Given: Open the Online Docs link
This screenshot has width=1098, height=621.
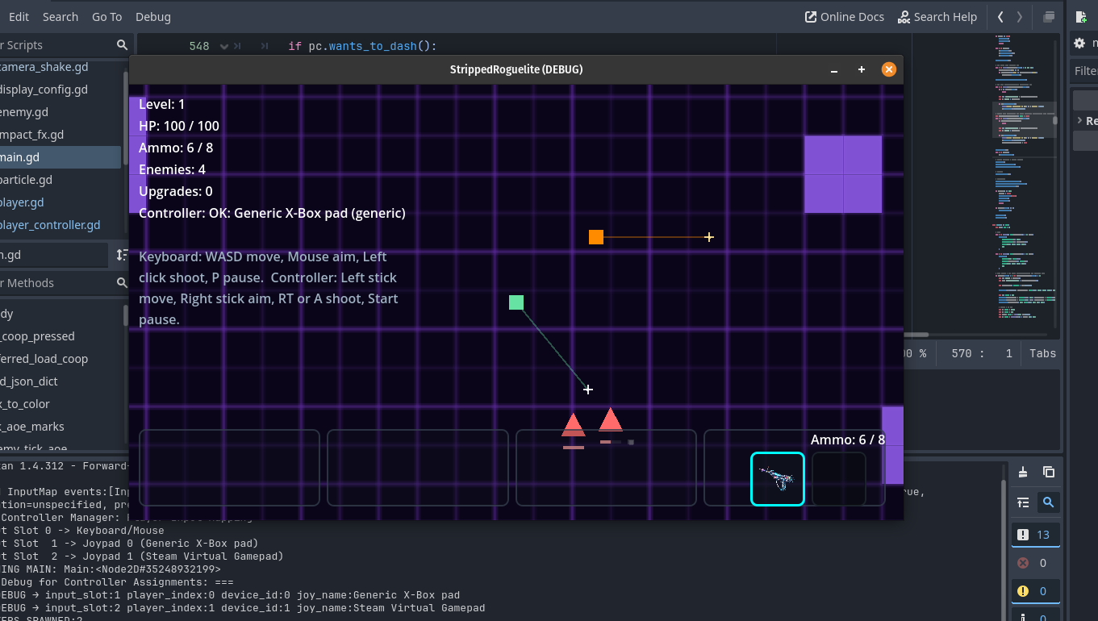Looking at the screenshot, I should 844,17.
